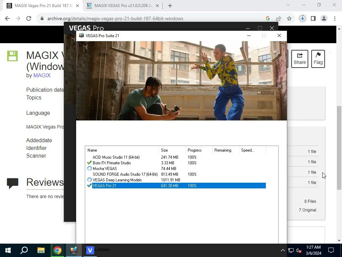This screenshot has height=257, width=342.
Task: Click the checkmark beside VEGAS Pro 21
Action: (x=89, y=185)
